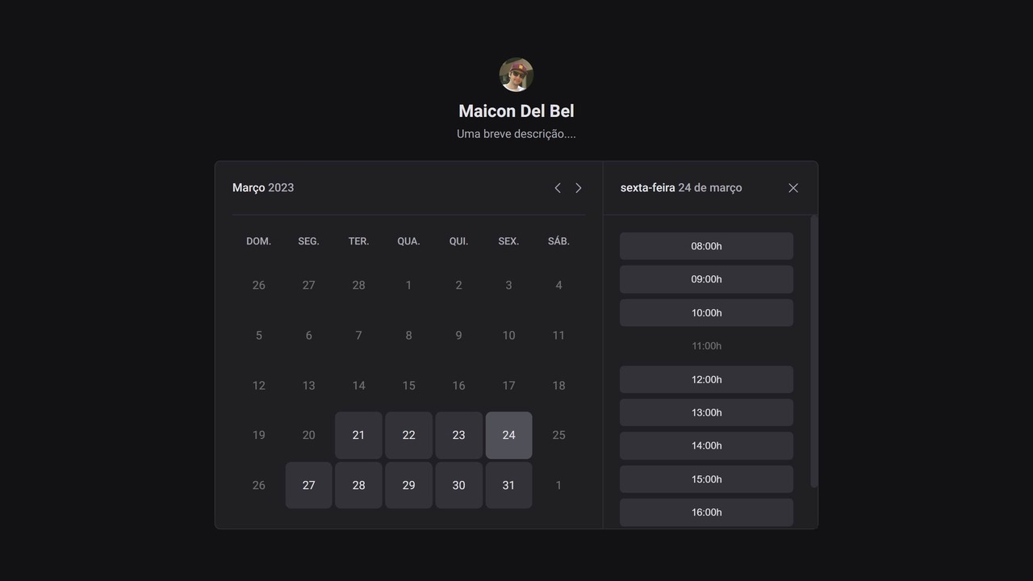
Task: Pick the 12:00h time slot
Action: [706, 379]
